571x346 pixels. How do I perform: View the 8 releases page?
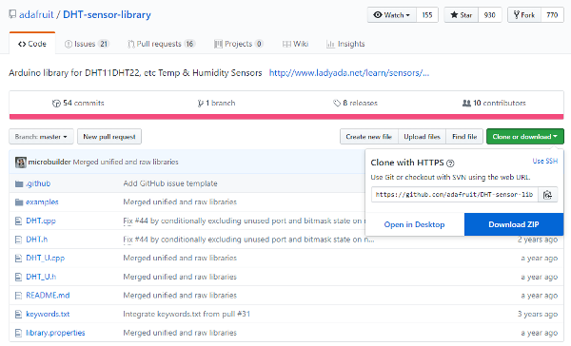point(355,103)
